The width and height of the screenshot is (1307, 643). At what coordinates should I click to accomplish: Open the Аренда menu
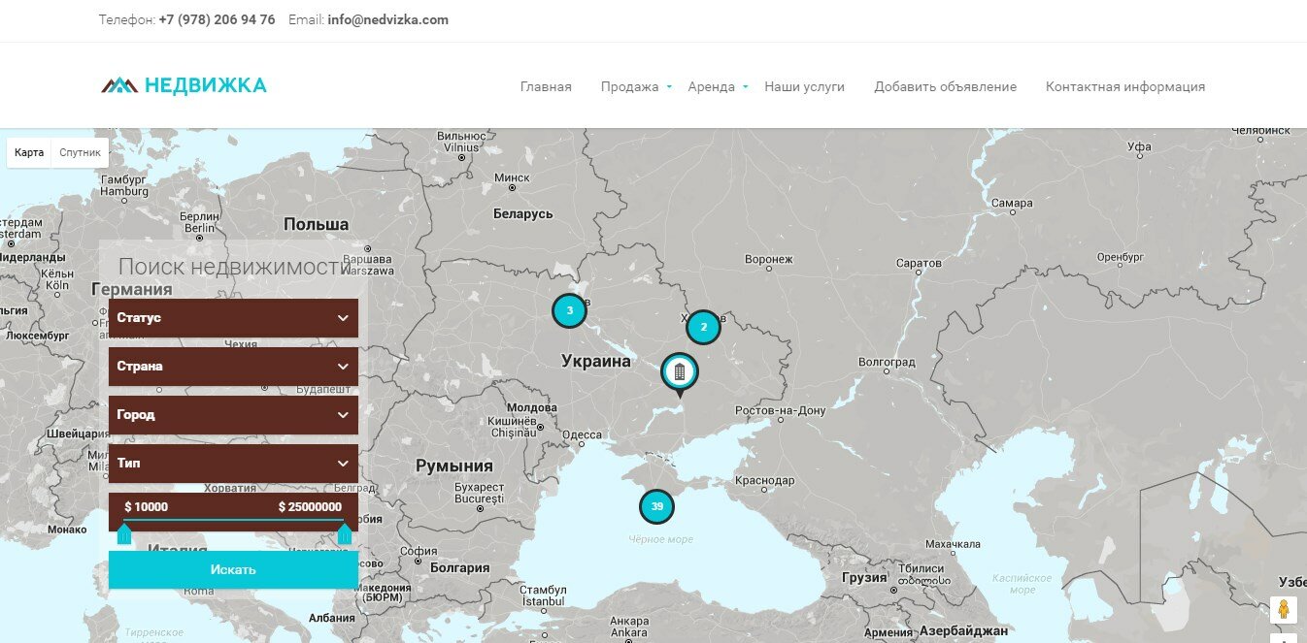[x=712, y=86]
